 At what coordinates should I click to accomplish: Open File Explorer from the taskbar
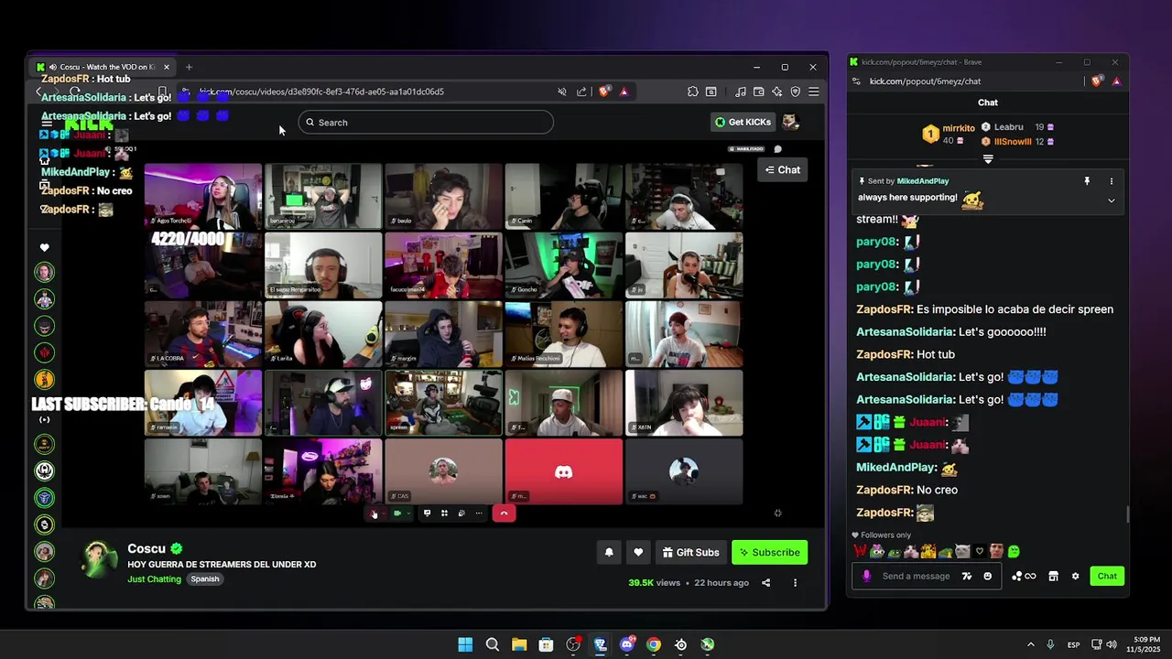[519, 644]
